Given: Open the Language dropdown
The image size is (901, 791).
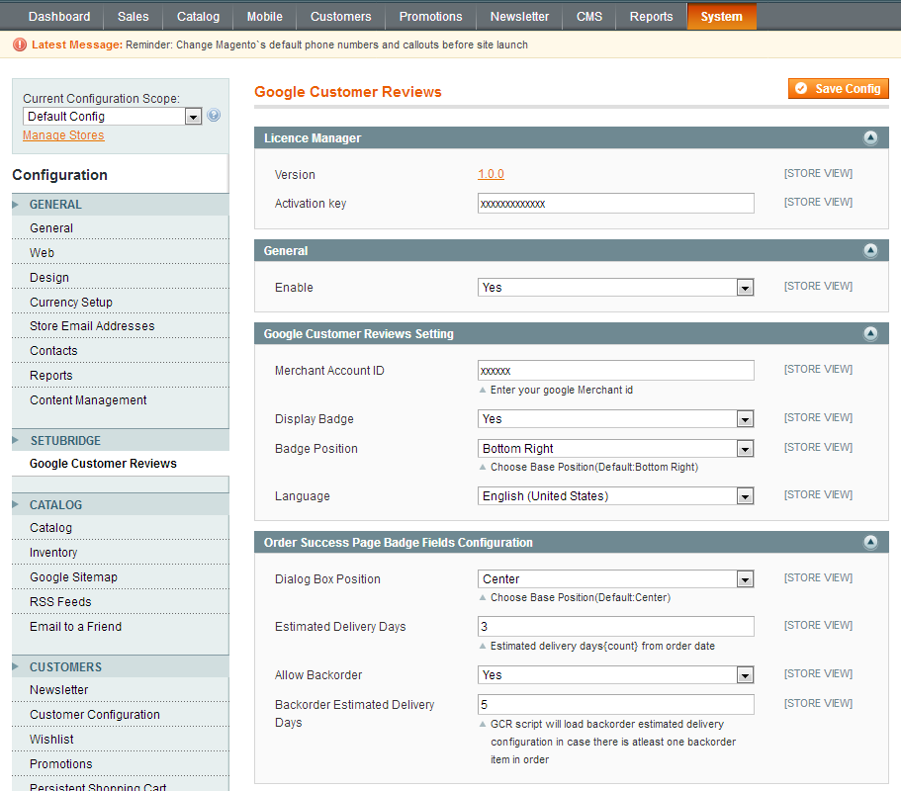Looking at the screenshot, I should (x=615, y=496).
